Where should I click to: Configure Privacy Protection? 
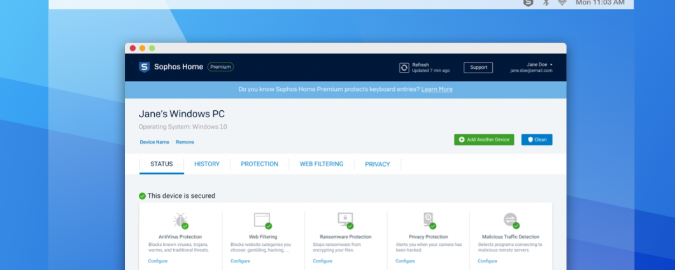(405, 261)
